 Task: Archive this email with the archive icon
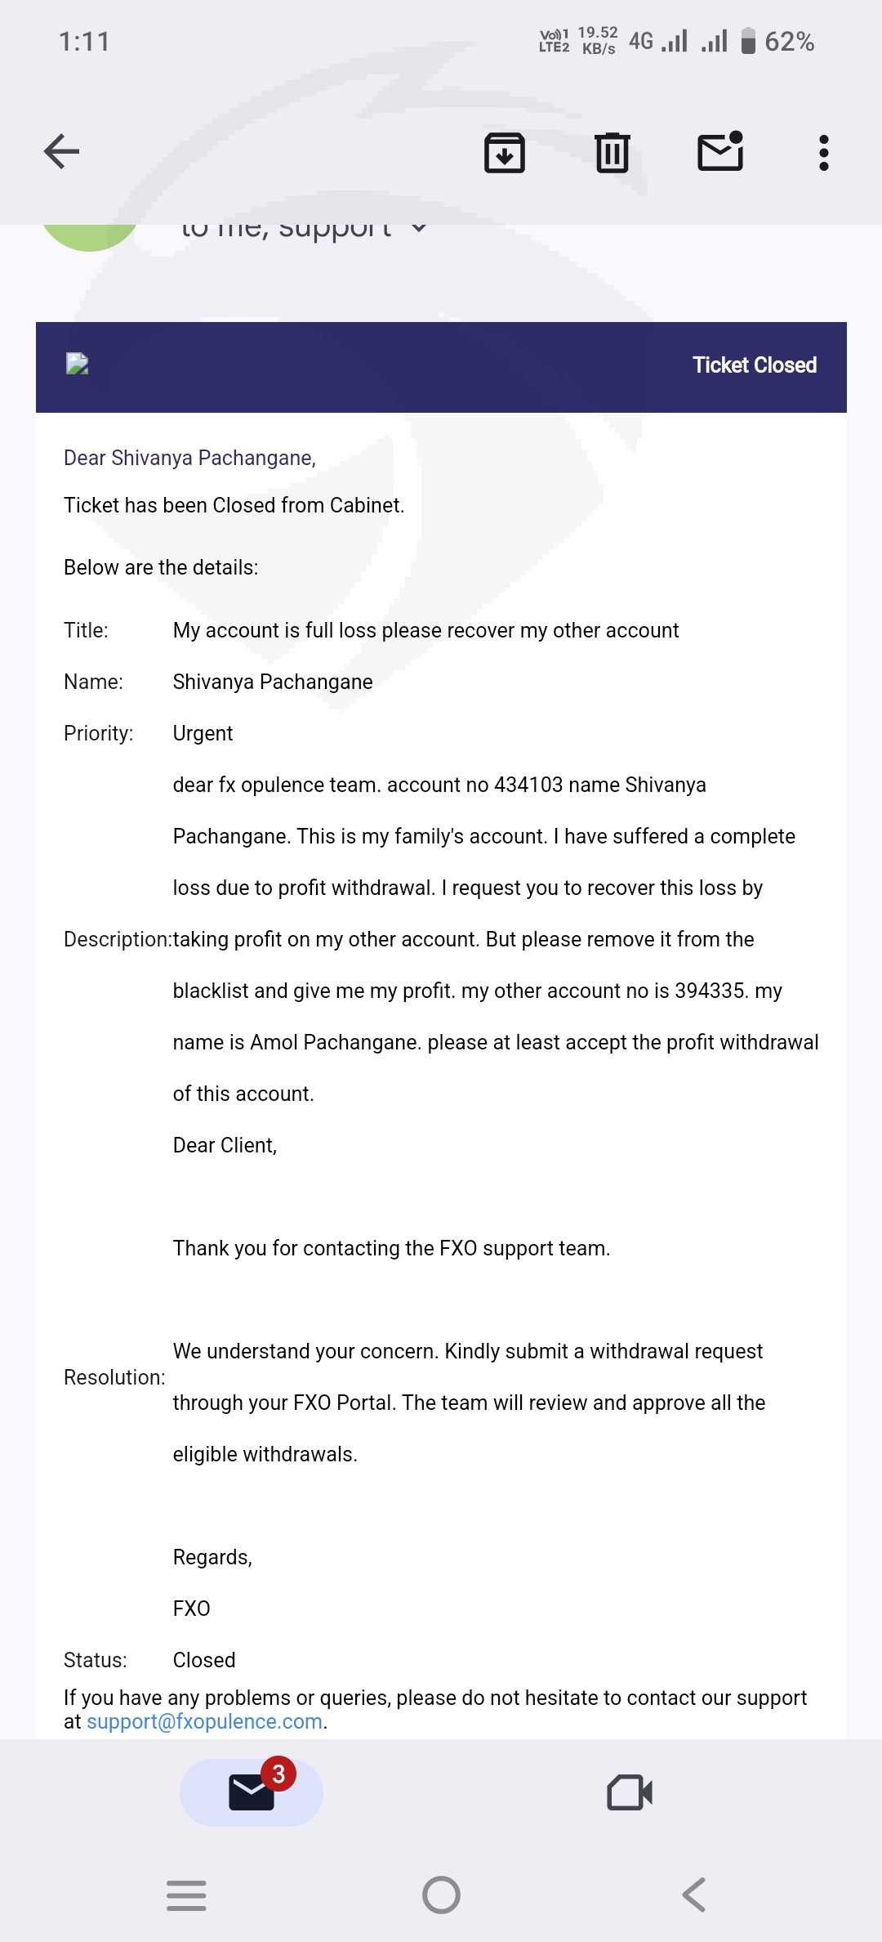505,152
